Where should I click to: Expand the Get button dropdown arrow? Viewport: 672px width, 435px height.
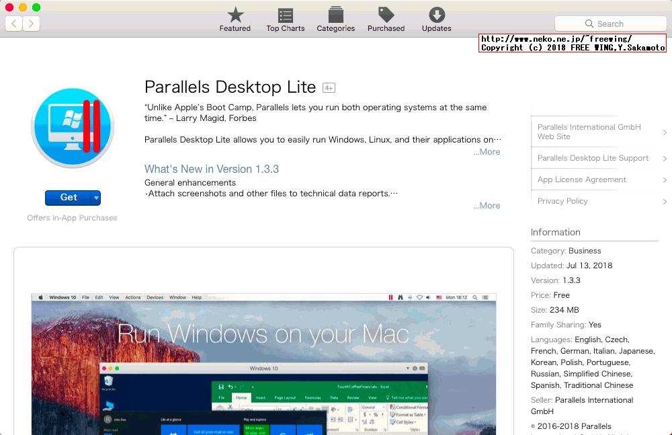(95, 197)
